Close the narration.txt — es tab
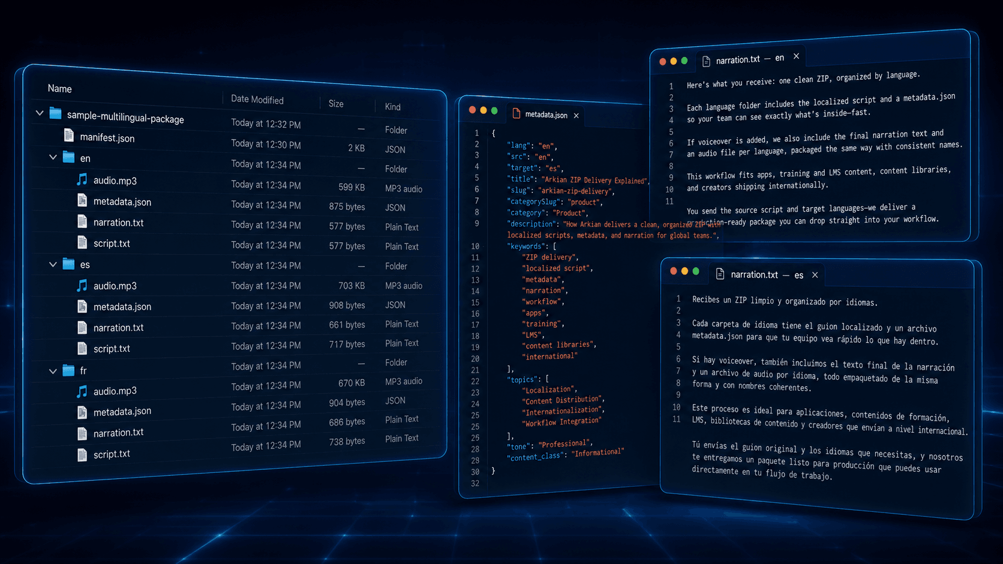The image size is (1003, 564). (x=815, y=275)
